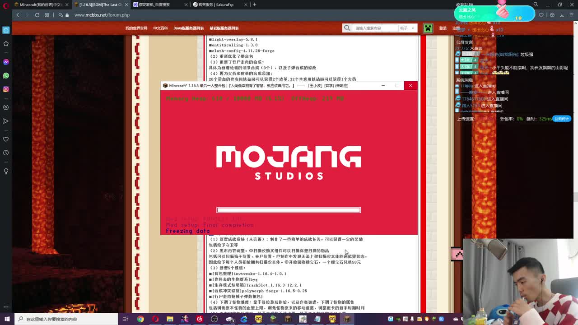
Task: Open Task View on the taskbar
Action: tap(125, 319)
